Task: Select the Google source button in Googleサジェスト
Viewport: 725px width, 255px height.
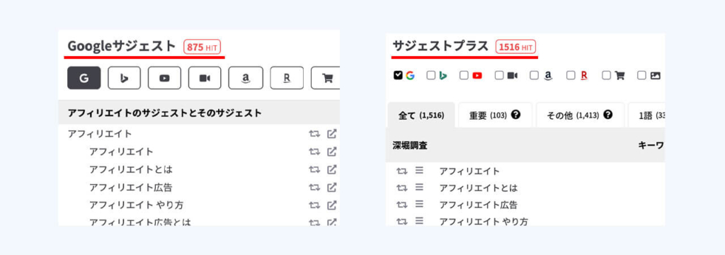Action: point(84,78)
